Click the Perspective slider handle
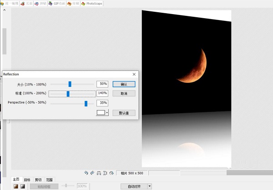Viewport: 273px width, 190px height. (86, 103)
